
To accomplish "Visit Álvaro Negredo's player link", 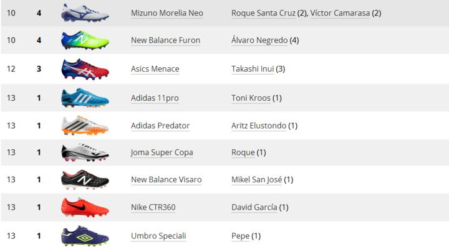I will coord(259,40).
